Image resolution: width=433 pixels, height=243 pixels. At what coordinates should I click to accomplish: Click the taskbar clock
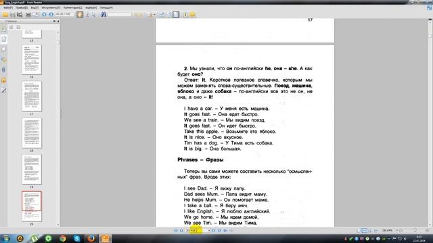(420, 238)
